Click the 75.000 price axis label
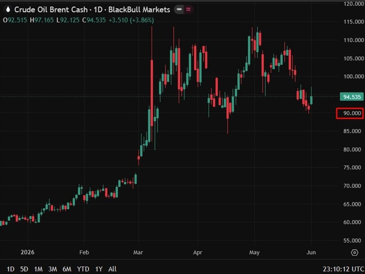This screenshot has width=365, height=274. (352, 167)
